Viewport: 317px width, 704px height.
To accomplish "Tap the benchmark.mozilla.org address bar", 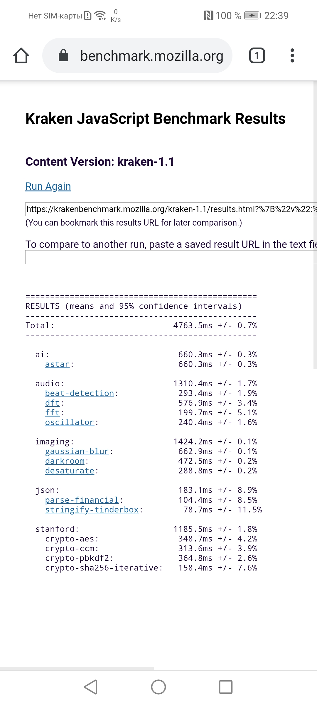I will (x=151, y=55).
